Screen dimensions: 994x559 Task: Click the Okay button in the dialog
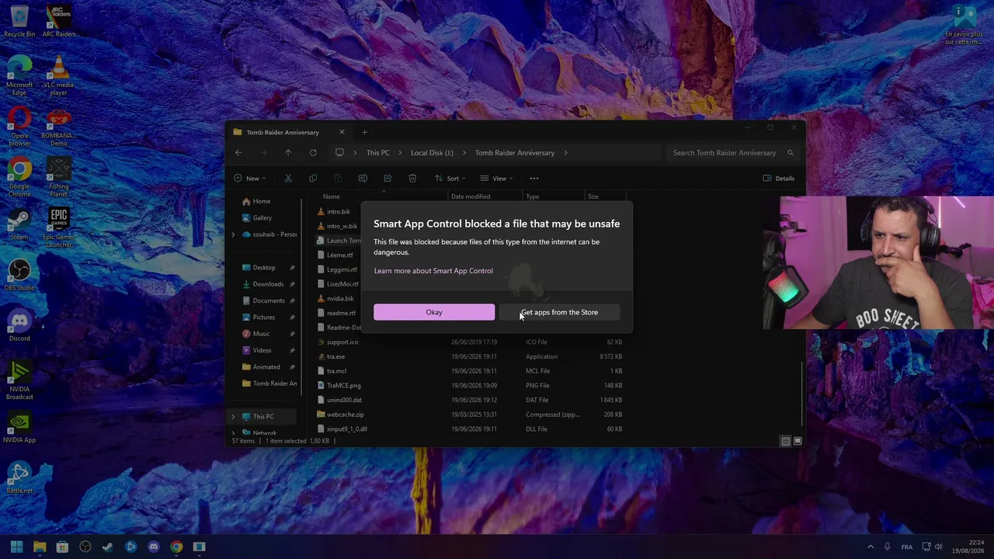coord(434,312)
